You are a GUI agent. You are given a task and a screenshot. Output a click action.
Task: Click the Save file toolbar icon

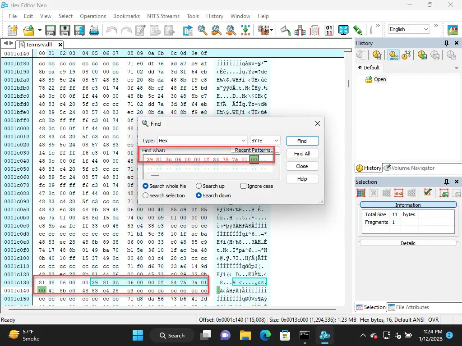click(x=51, y=30)
